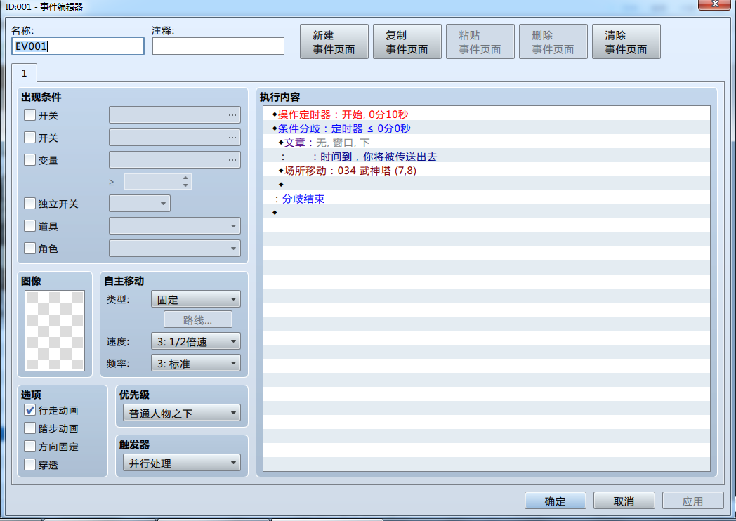Click the 粘贴事件页面 button

pos(480,41)
